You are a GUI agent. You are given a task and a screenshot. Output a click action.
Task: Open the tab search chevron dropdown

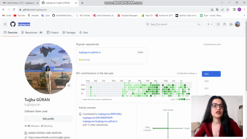222,3
